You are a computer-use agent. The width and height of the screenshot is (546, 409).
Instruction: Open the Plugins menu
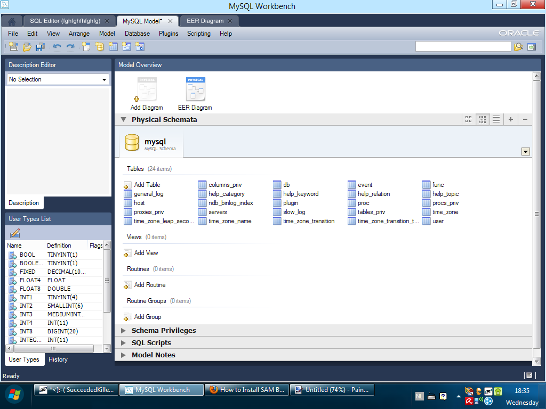(x=168, y=34)
